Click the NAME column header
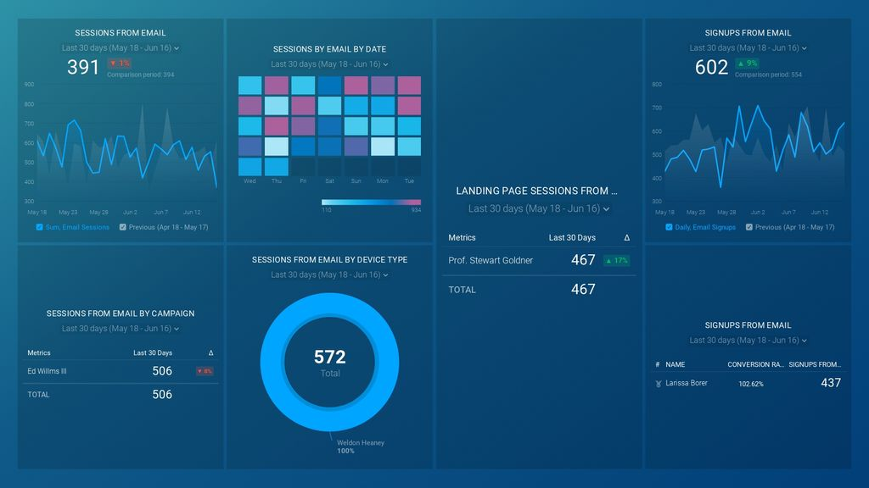 pos(675,364)
